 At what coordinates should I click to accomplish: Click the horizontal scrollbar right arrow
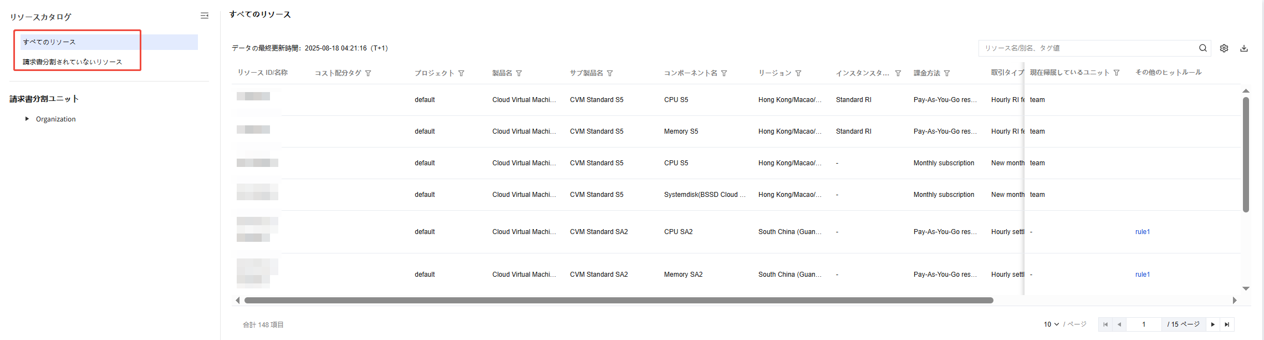pyautogui.click(x=1235, y=300)
